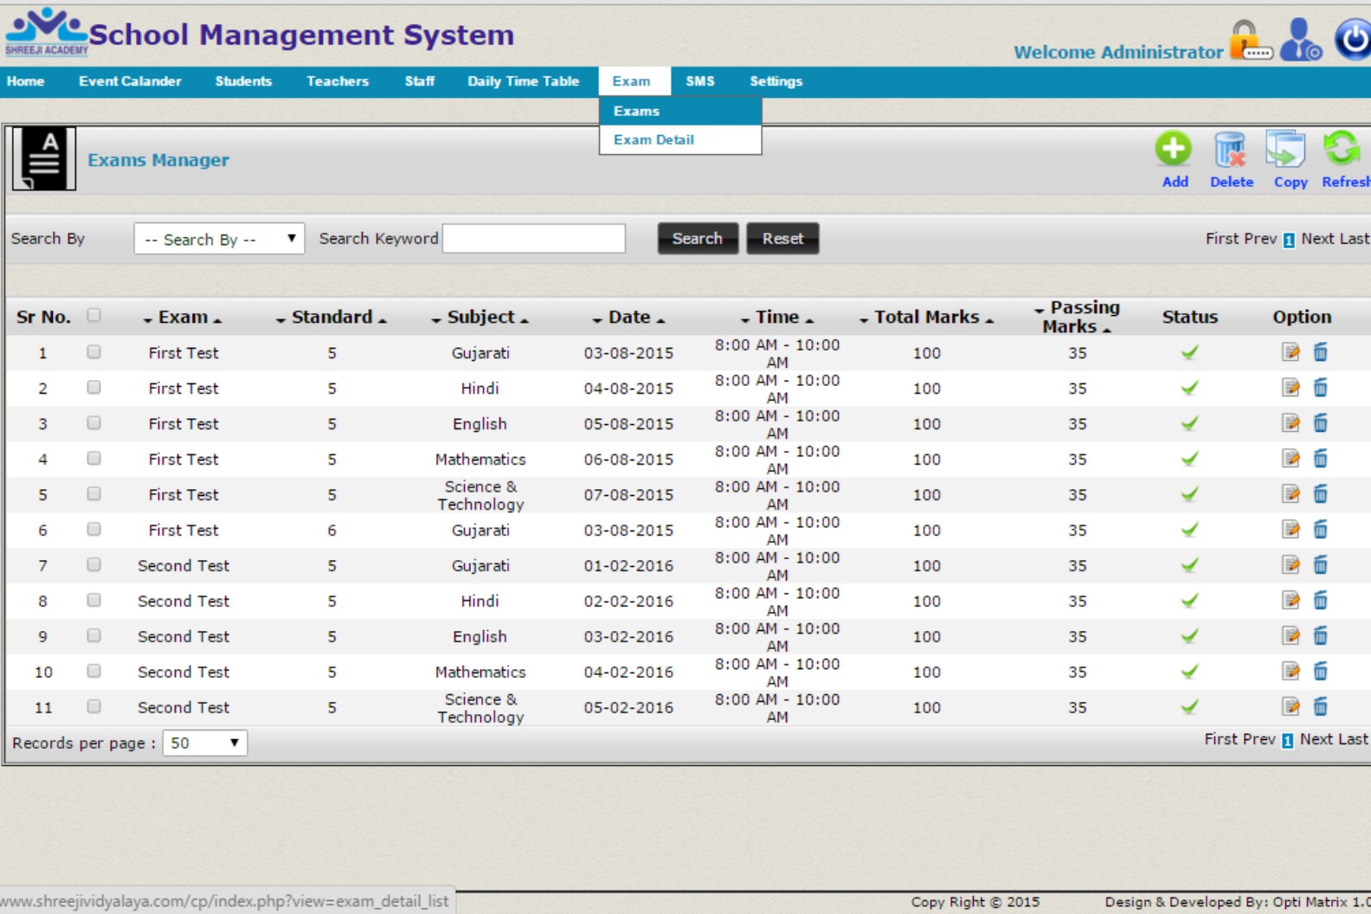This screenshot has width=1371, height=914.
Task: Go to First page in top pagination
Action: coord(1222,239)
